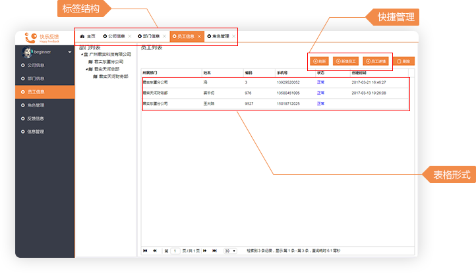
Task: Go to previous page in pagination
Action: click(155, 251)
